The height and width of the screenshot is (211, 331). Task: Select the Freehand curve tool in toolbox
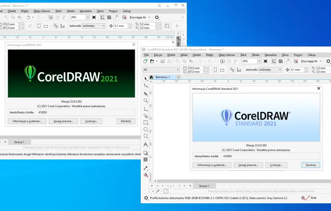tap(145, 109)
